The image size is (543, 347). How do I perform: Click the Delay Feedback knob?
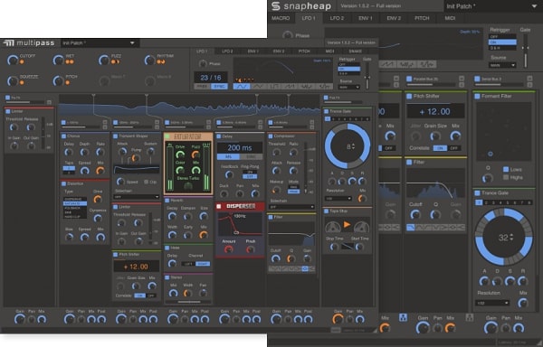pos(229,175)
